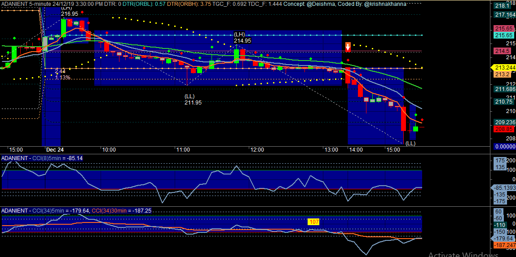
Task: Click the orange -187.247 CCI value tag
Action: 504,245
